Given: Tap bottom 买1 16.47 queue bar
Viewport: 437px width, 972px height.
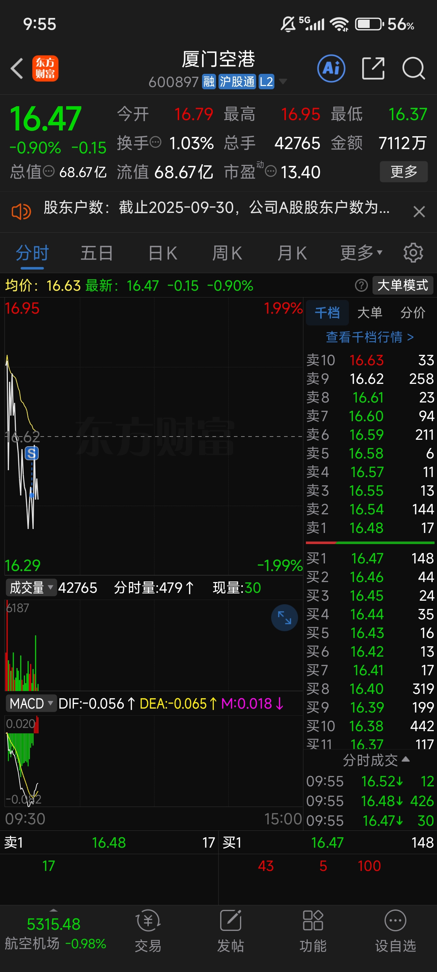Looking at the screenshot, I should pyautogui.click(x=328, y=843).
